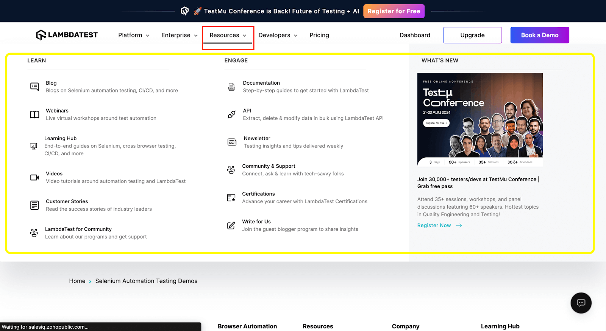Click the Learning Hub presentation icon
This screenshot has height=331, width=606.
pos(34,146)
